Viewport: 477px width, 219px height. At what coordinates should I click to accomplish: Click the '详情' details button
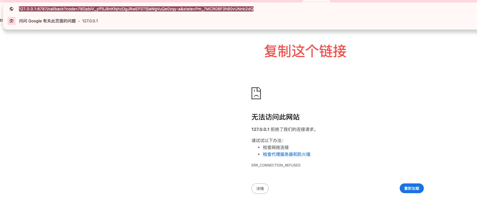(260, 189)
